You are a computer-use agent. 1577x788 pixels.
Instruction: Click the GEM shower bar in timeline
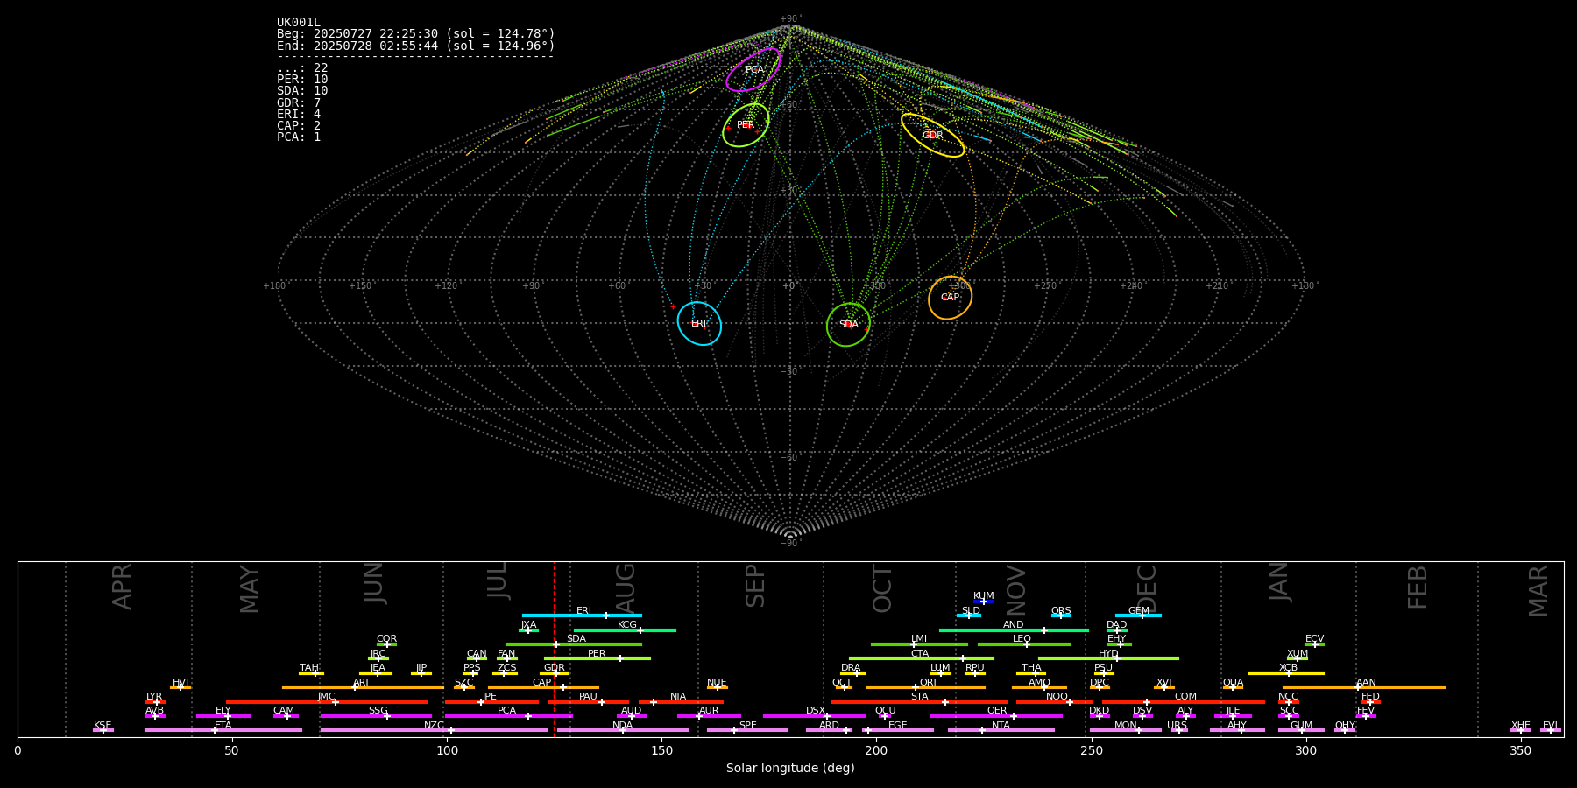(x=1138, y=616)
